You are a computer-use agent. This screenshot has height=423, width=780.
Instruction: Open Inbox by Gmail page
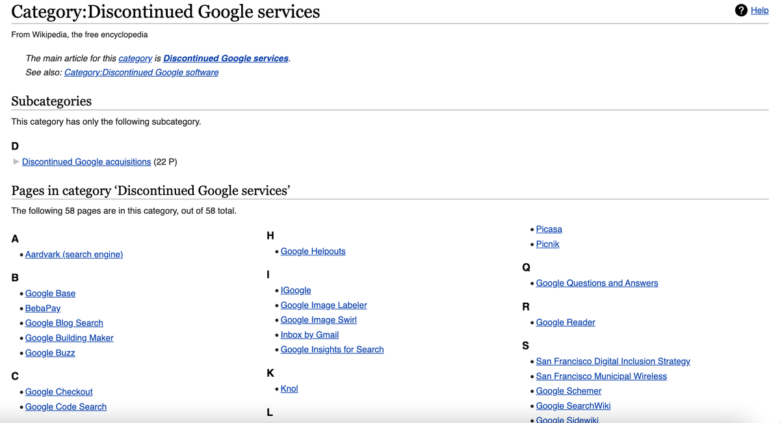pyautogui.click(x=309, y=335)
